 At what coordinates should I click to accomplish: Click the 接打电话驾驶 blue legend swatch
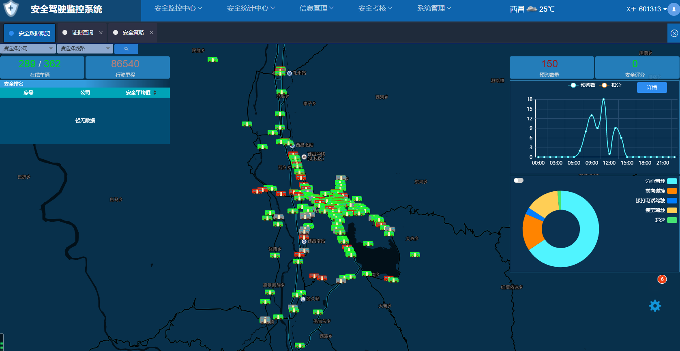672,201
